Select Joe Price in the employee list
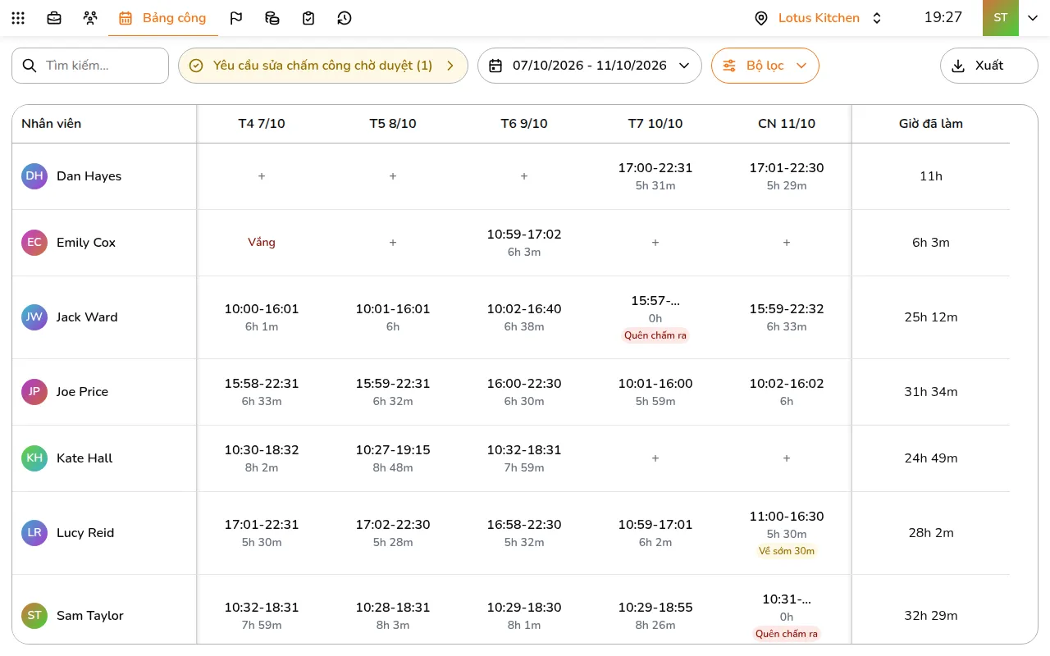Viewport: 1050px width, 656px height. (x=82, y=392)
